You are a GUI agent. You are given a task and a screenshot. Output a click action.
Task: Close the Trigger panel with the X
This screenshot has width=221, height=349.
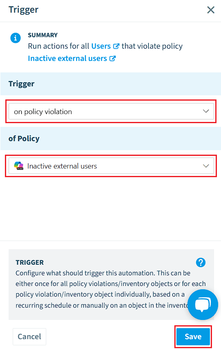point(210,10)
